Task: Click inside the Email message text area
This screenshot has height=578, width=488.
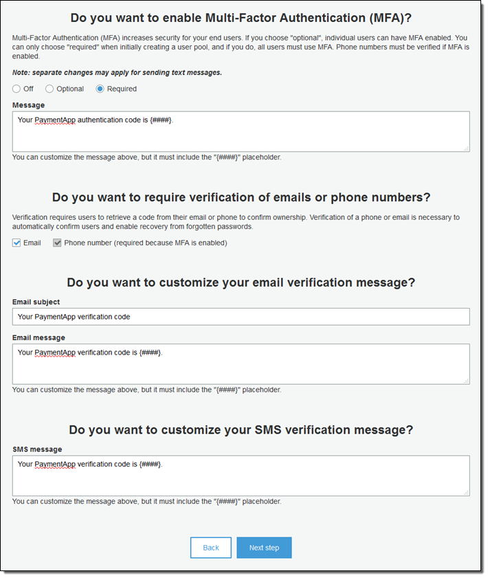Action: coord(241,368)
